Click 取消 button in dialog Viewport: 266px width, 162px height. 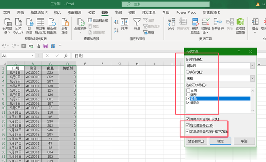(244, 141)
